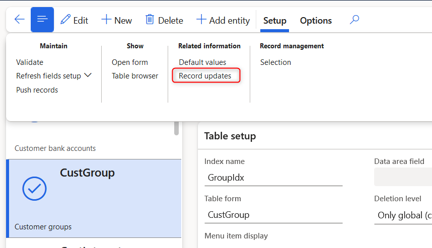Click the Index name input field
The image size is (432, 248).
coord(273,178)
